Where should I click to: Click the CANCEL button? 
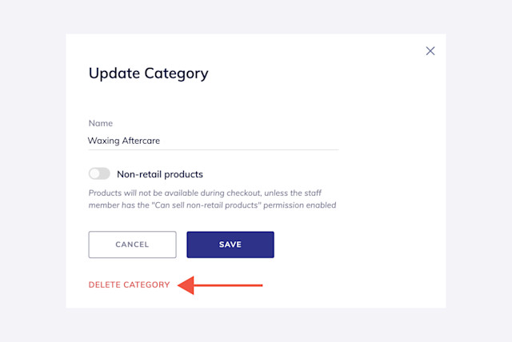(x=132, y=245)
